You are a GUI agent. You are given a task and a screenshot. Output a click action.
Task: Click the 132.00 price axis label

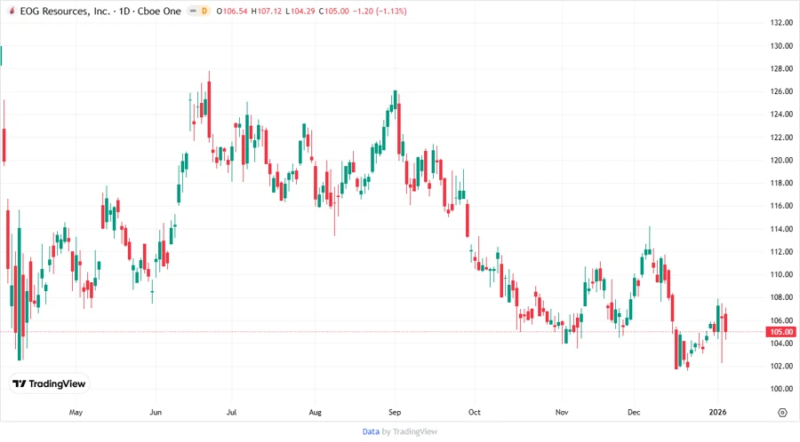point(781,22)
